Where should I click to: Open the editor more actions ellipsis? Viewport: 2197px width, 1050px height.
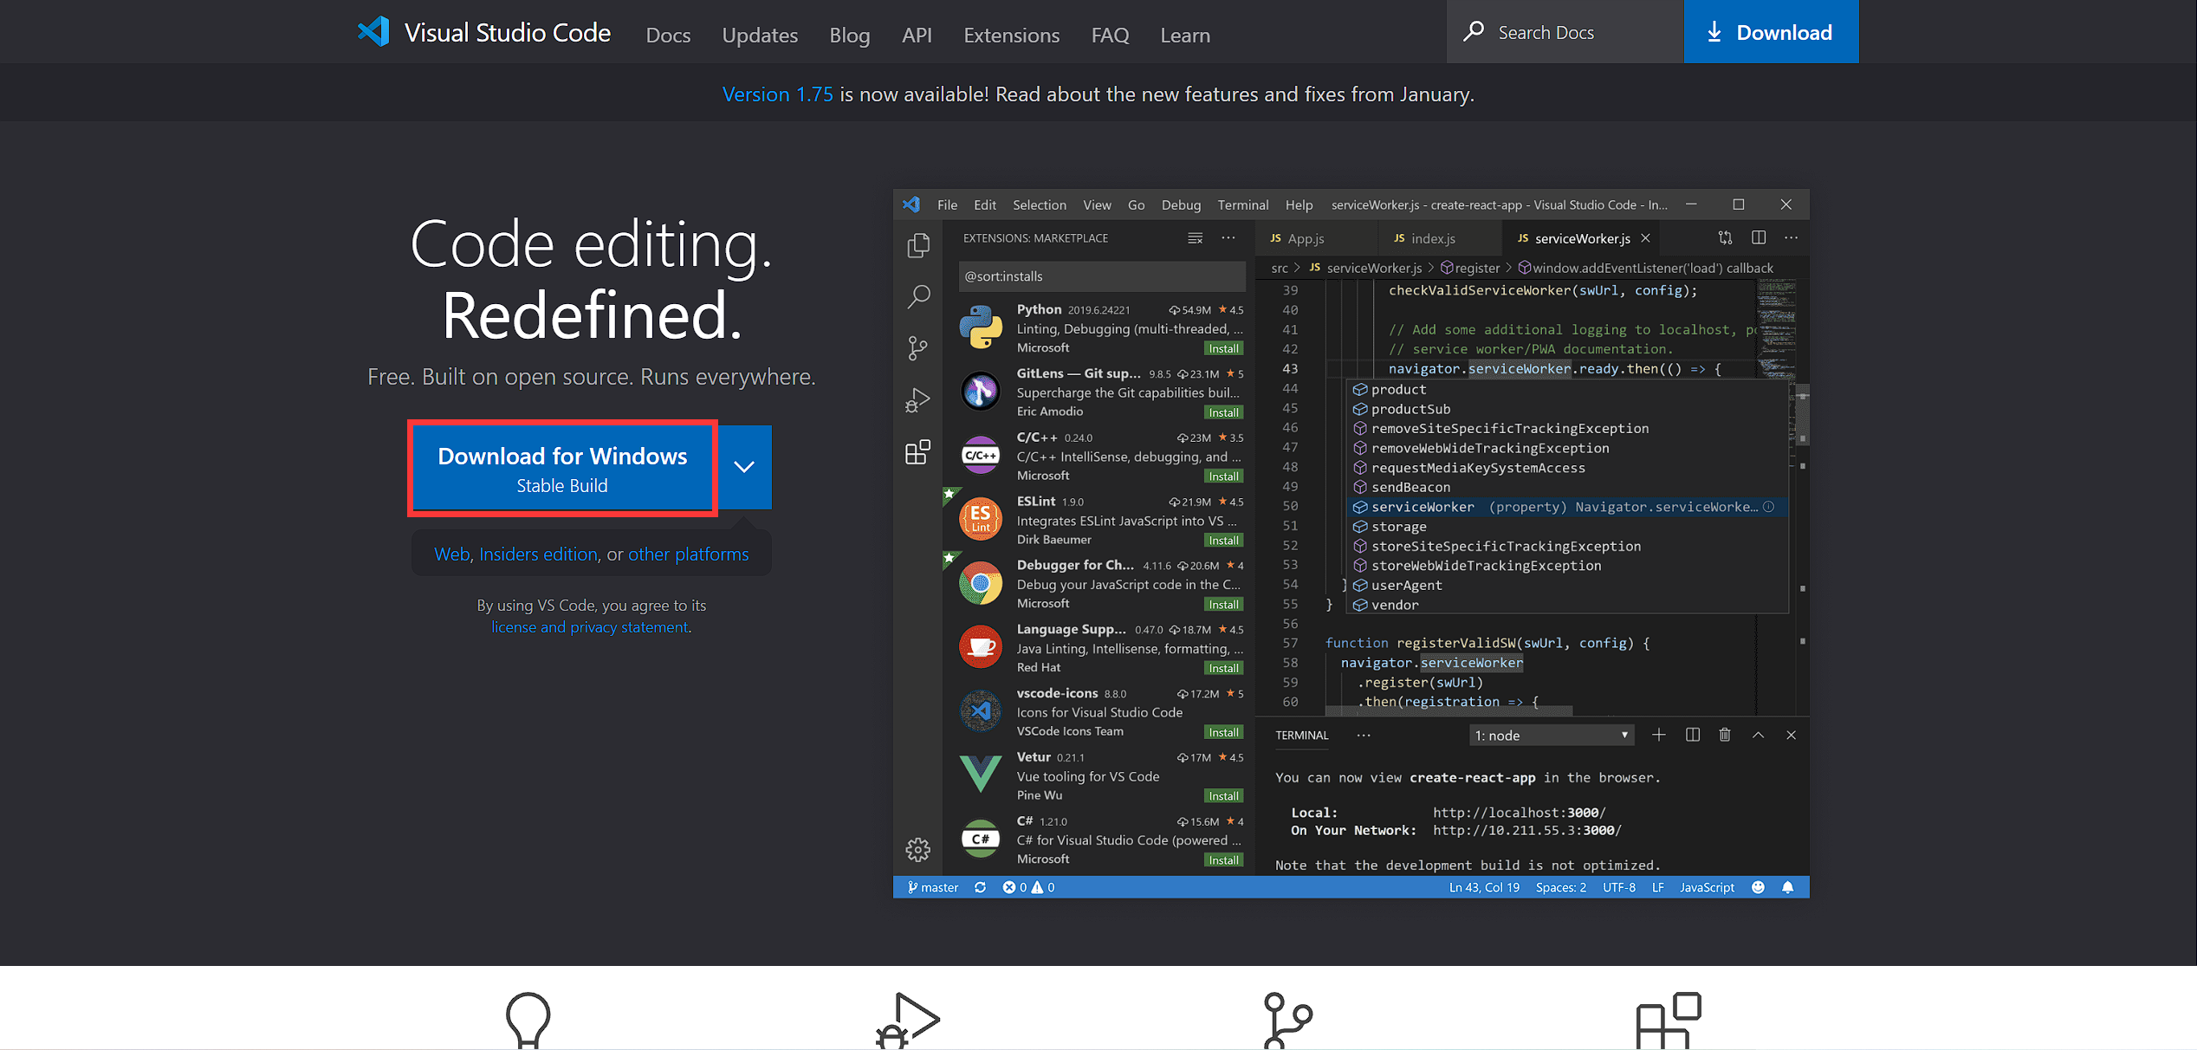click(x=1792, y=237)
